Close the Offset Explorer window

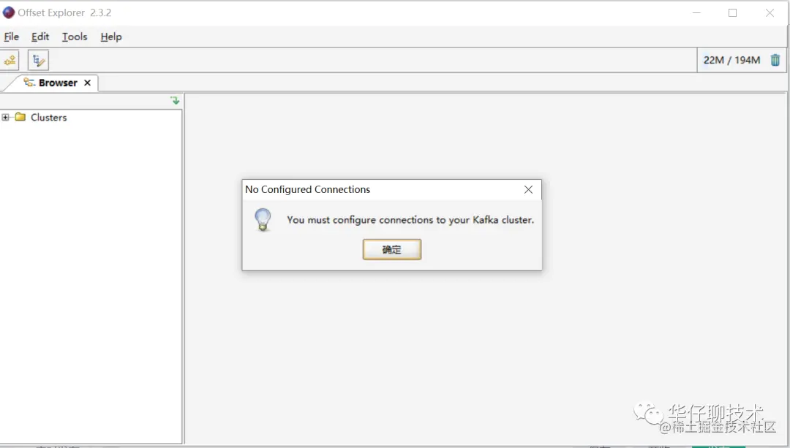click(x=770, y=13)
